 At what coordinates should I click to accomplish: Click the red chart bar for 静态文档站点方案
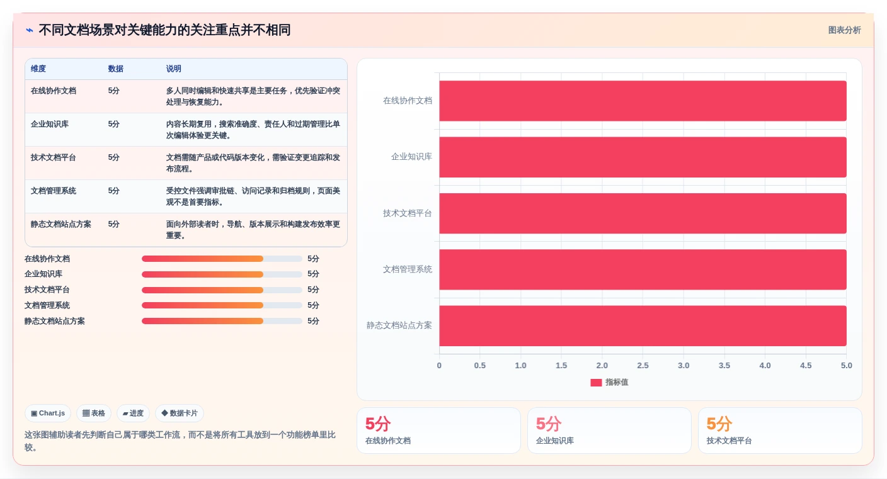coord(643,325)
